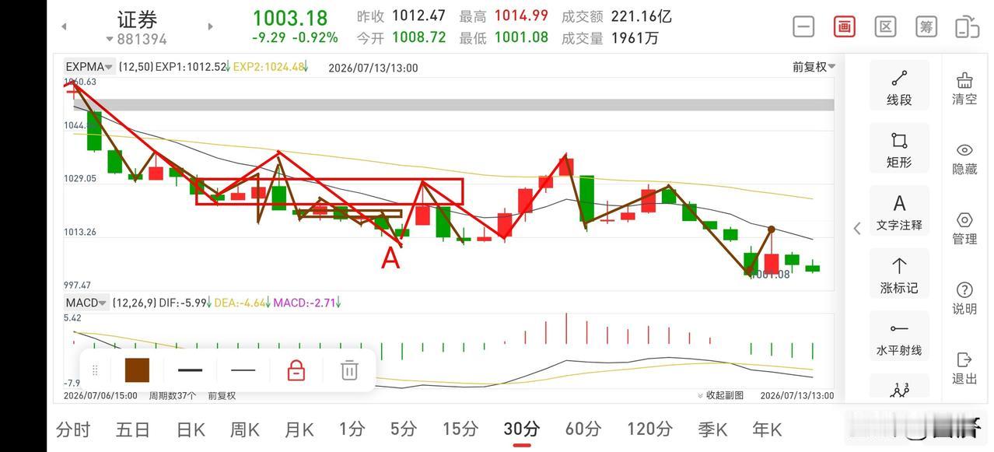Select the 30分 period tab

pos(521,429)
